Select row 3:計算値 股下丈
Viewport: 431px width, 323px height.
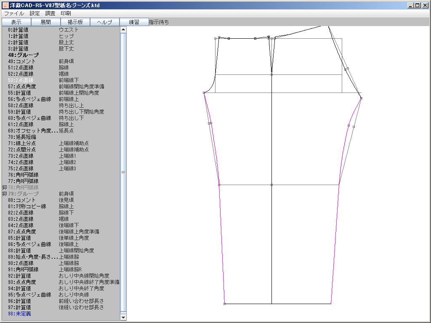click(x=61, y=49)
